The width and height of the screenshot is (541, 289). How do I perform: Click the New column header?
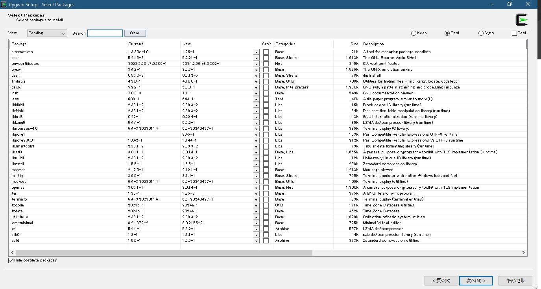220,44
